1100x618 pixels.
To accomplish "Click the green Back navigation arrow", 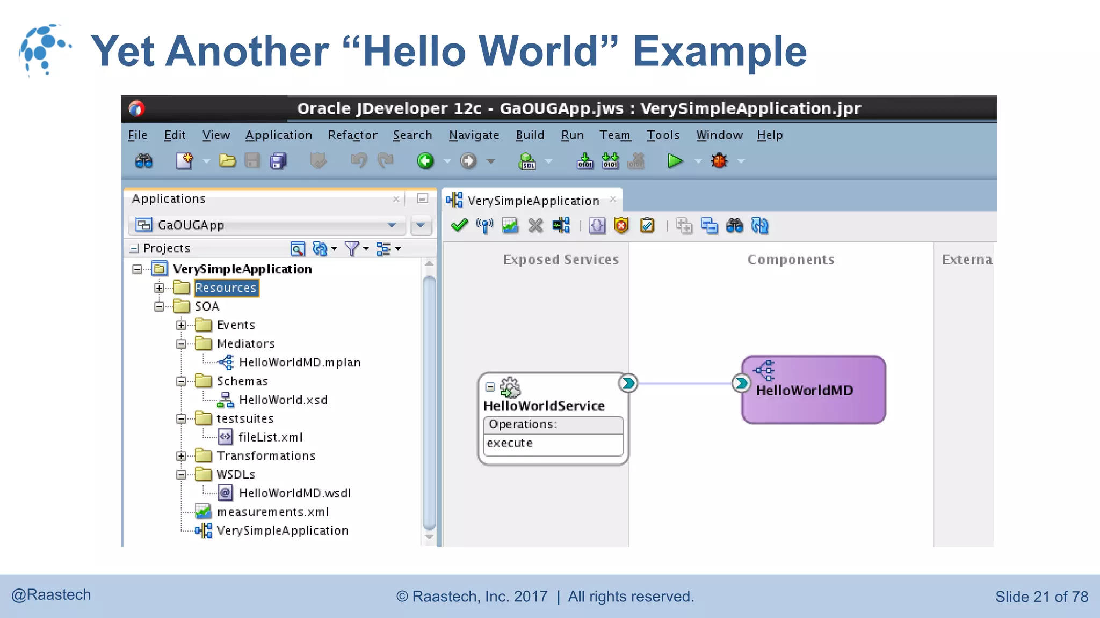I will 425,161.
